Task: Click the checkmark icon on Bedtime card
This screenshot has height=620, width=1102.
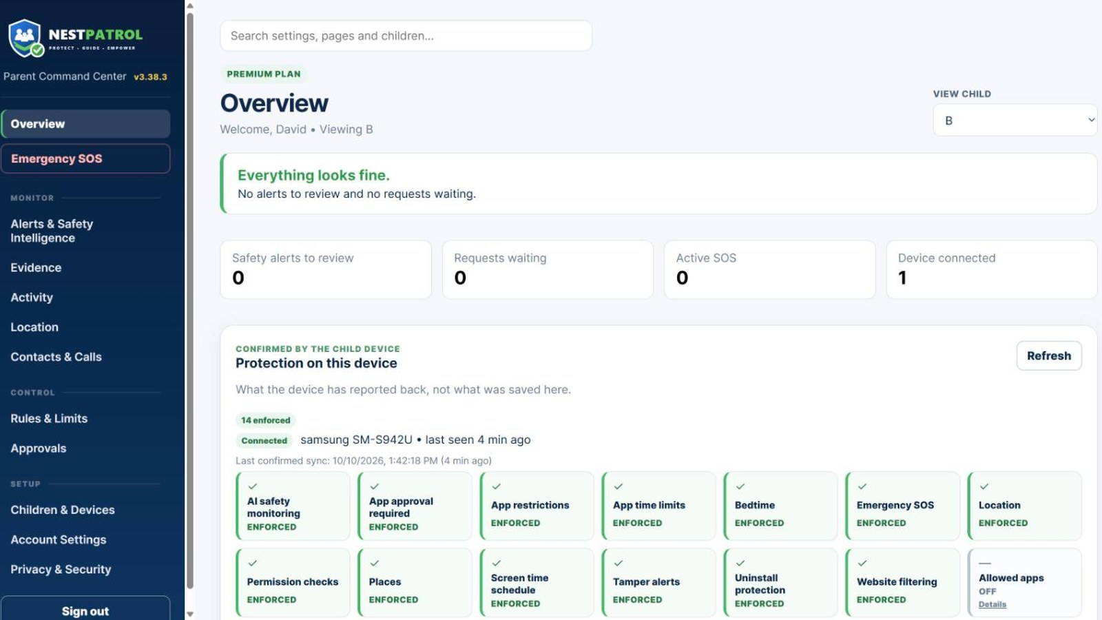Action: [740, 486]
